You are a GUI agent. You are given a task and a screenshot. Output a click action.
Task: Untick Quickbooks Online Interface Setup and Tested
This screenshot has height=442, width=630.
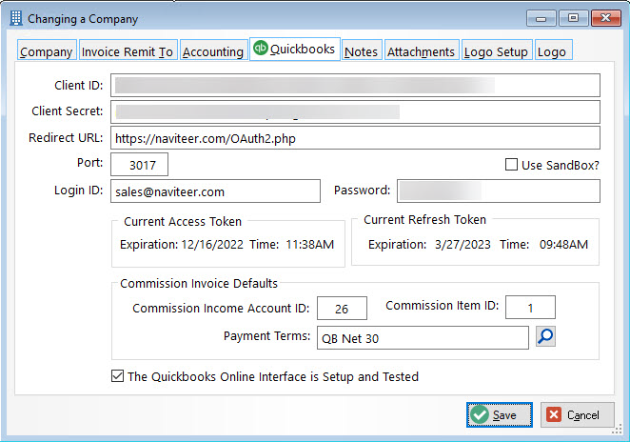click(x=117, y=376)
